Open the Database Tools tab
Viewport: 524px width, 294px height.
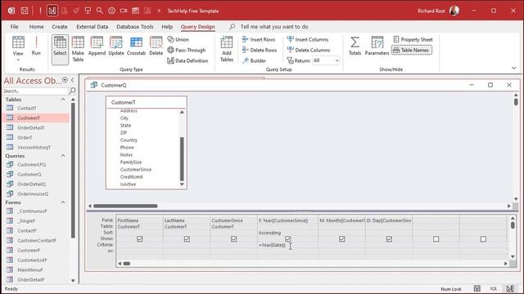(x=135, y=27)
